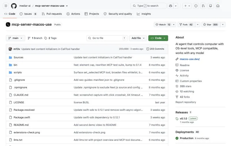Open the Package.resolved file
Image resolution: width=231 pixels, height=146 pixels.
[x=24, y=110]
